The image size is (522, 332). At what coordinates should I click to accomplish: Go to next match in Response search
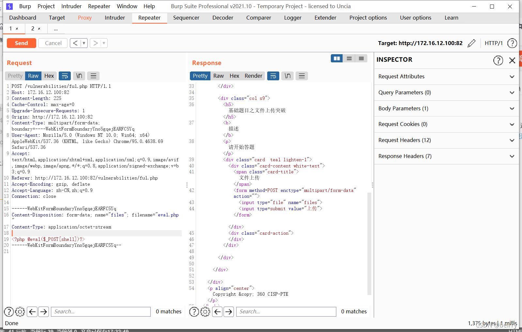(229, 312)
